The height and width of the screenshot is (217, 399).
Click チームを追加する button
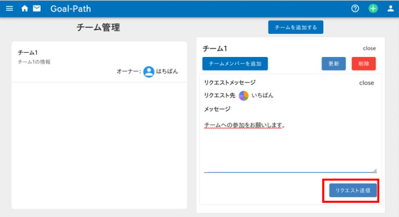pos(295,27)
